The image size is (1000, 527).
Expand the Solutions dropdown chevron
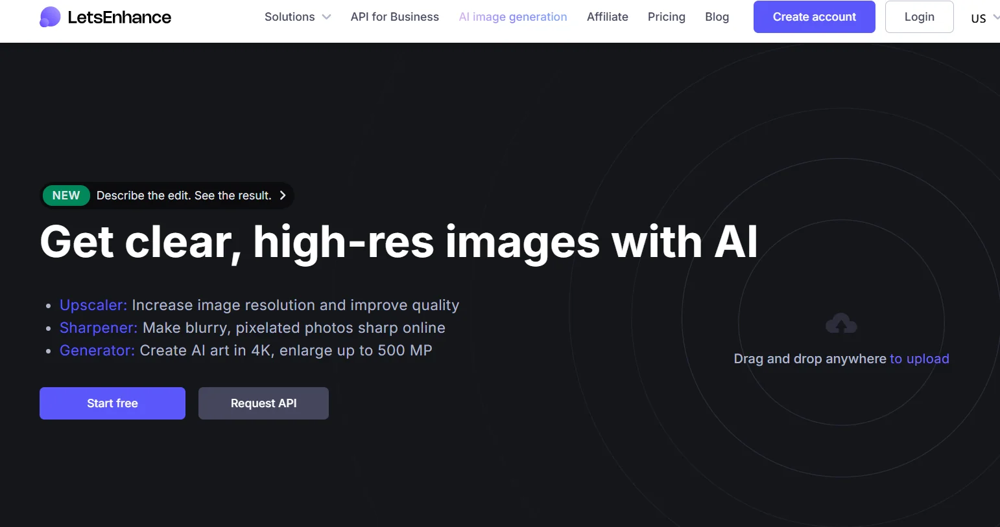pyautogui.click(x=327, y=17)
